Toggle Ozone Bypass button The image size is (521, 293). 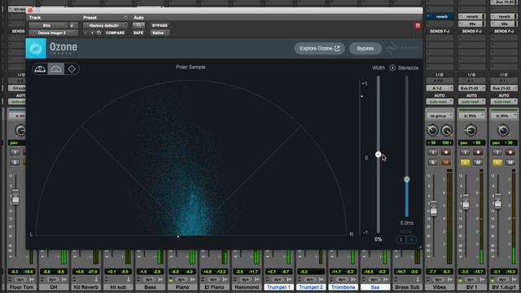[x=366, y=49]
